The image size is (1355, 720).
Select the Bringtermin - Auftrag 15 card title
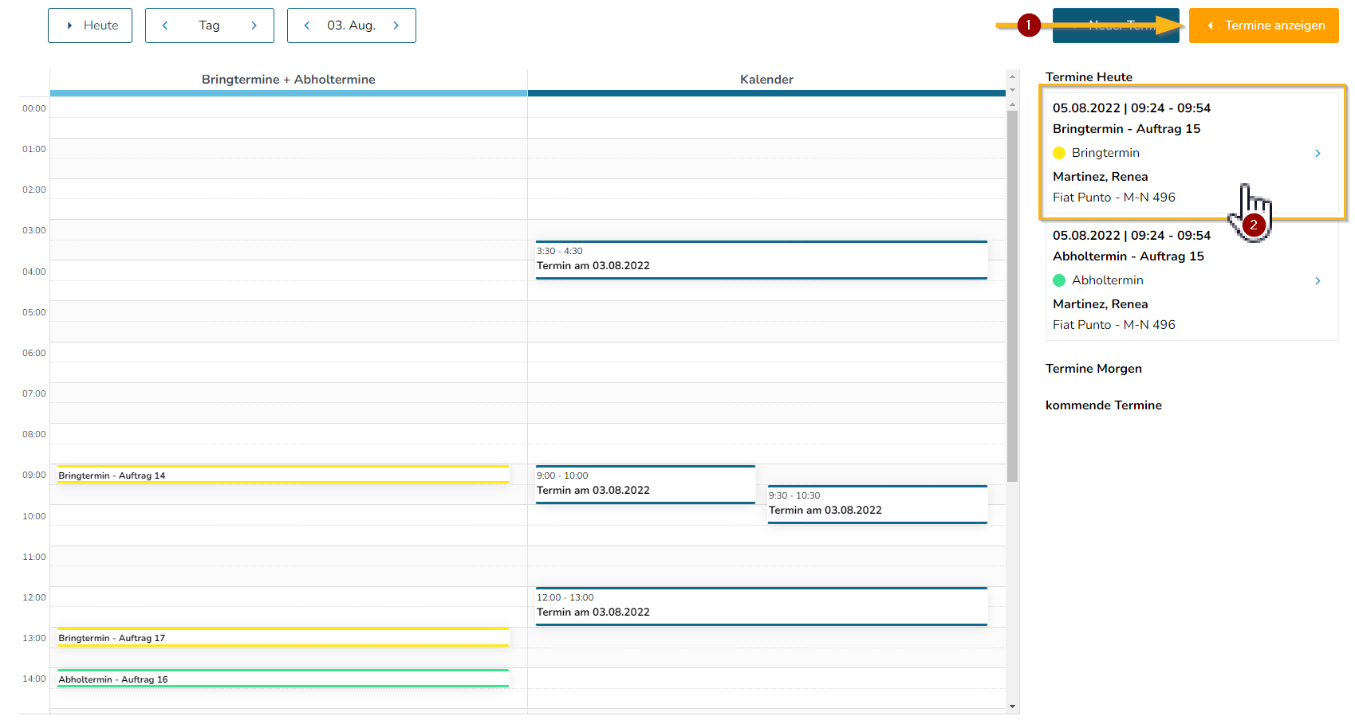tap(1126, 129)
